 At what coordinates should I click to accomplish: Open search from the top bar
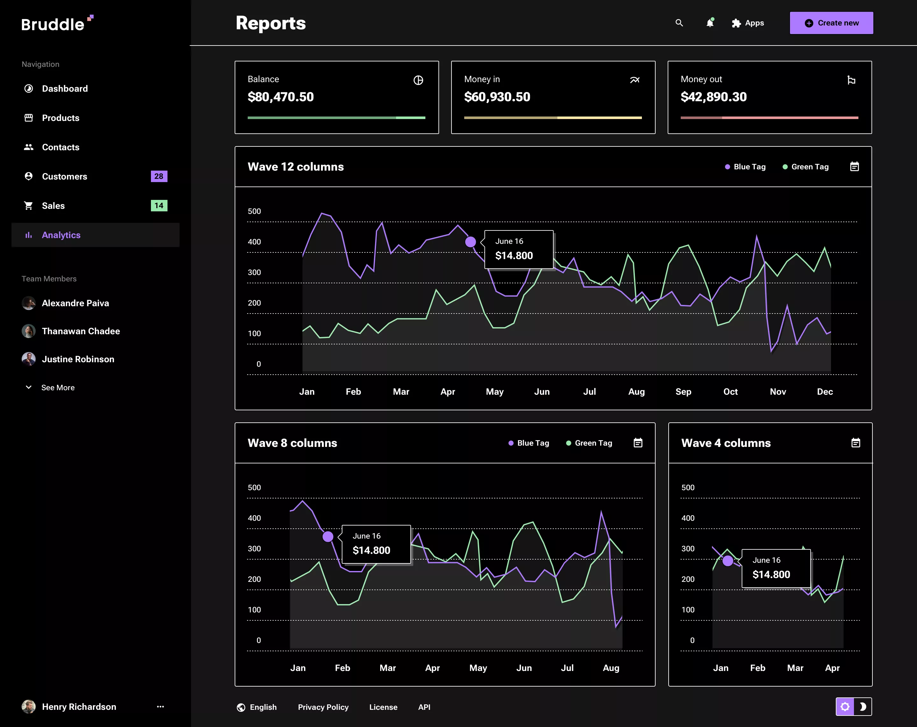click(x=679, y=23)
